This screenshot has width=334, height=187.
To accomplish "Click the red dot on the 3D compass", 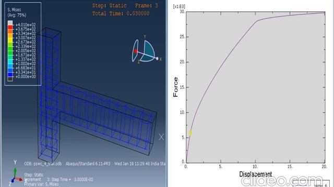I will point(136,51).
